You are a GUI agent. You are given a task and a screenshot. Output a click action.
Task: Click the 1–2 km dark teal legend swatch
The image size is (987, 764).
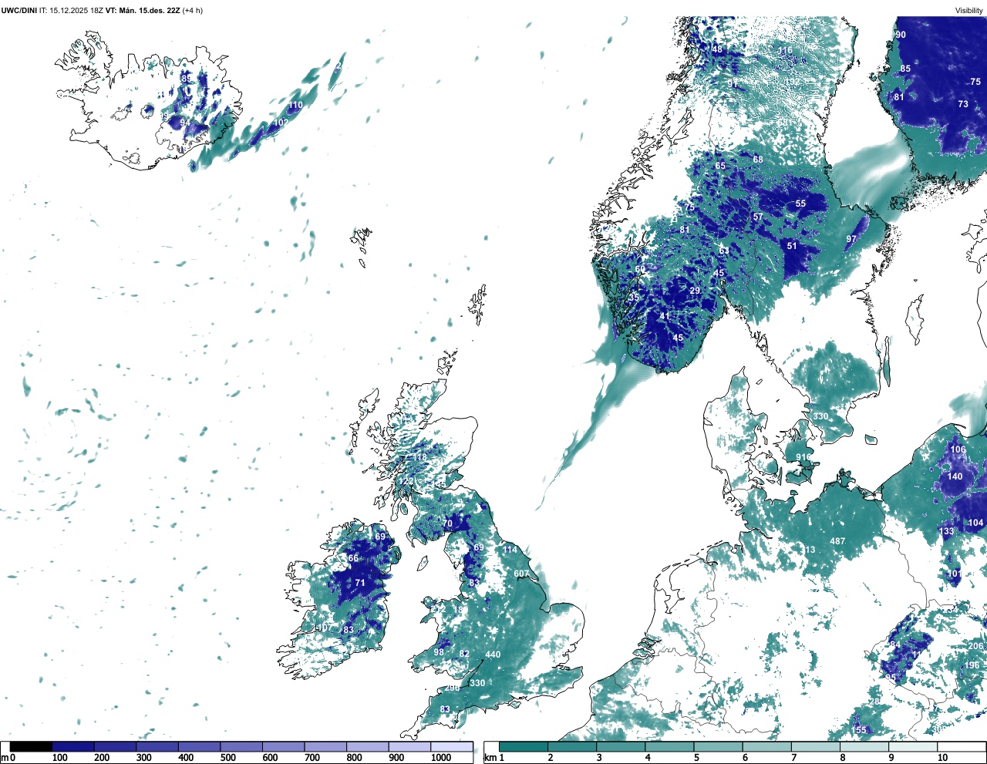click(x=524, y=746)
